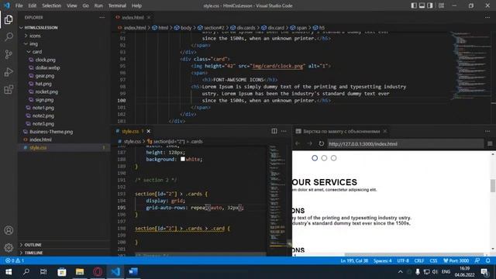This screenshot has height=279, width=496.
Task: Click the white color swatch in style.css
Action: 183,159
